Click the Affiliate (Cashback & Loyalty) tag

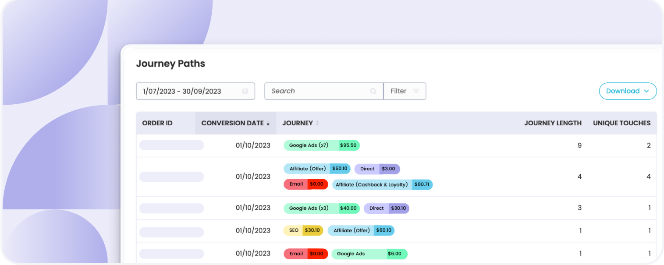coord(382,184)
